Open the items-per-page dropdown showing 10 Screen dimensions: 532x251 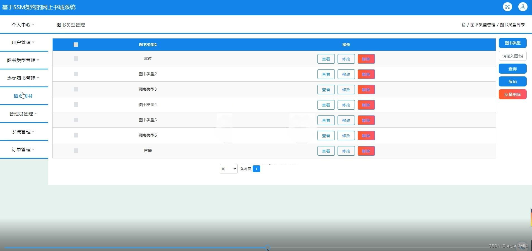click(228, 169)
